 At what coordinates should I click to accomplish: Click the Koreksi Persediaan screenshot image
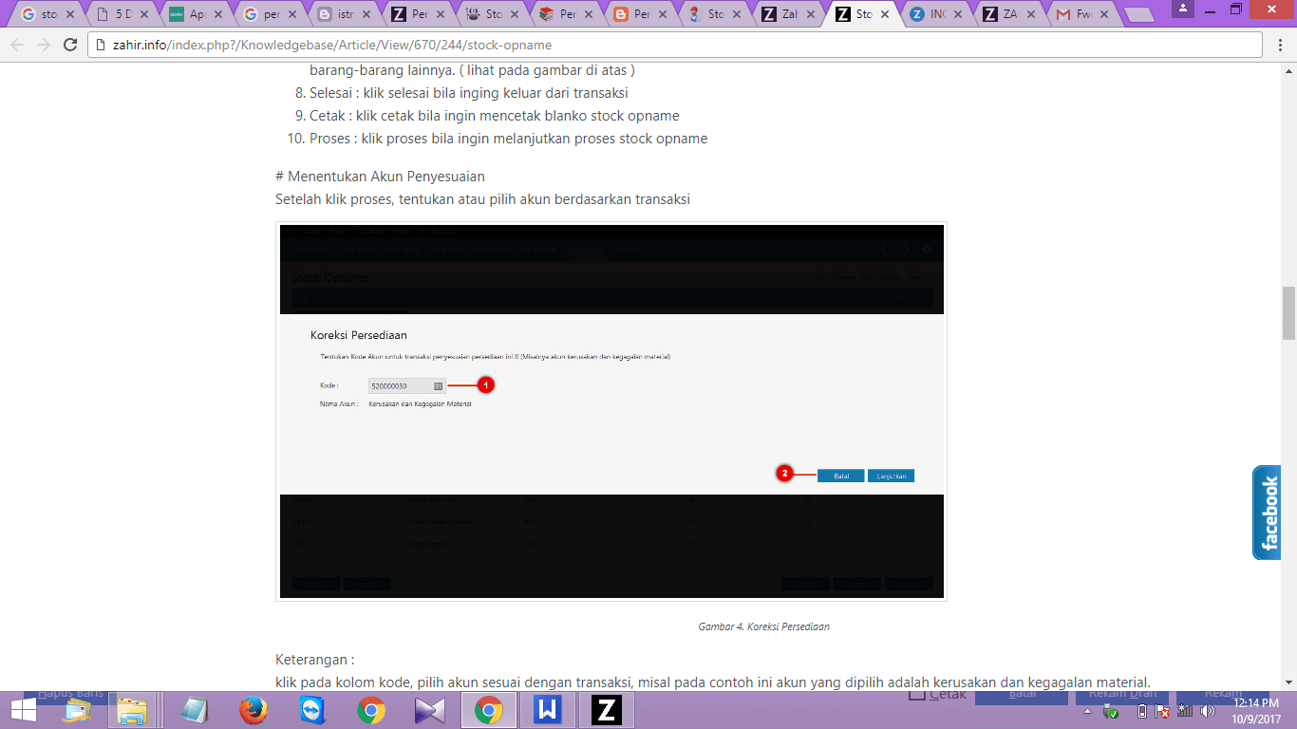[611, 411]
